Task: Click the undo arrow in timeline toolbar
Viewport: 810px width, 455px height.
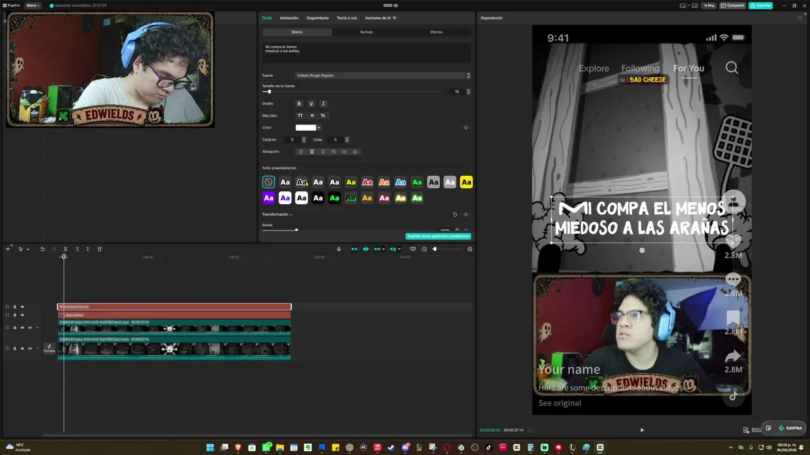Action: tap(42, 249)
